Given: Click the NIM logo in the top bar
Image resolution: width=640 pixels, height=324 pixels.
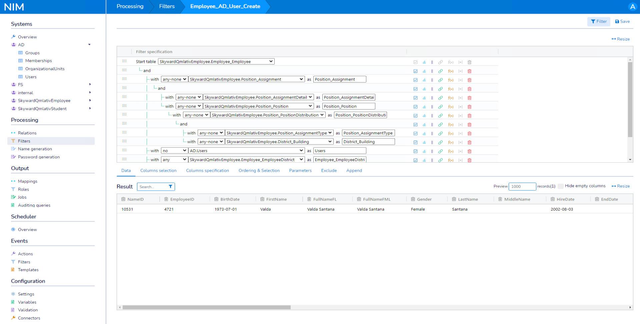Looking at the screenshot, I should tap(14, 6).
